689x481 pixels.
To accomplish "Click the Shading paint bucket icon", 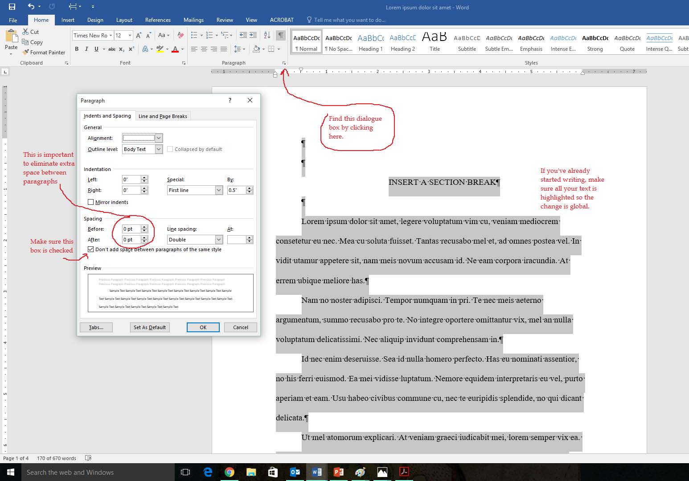I will tap(256, 49).
